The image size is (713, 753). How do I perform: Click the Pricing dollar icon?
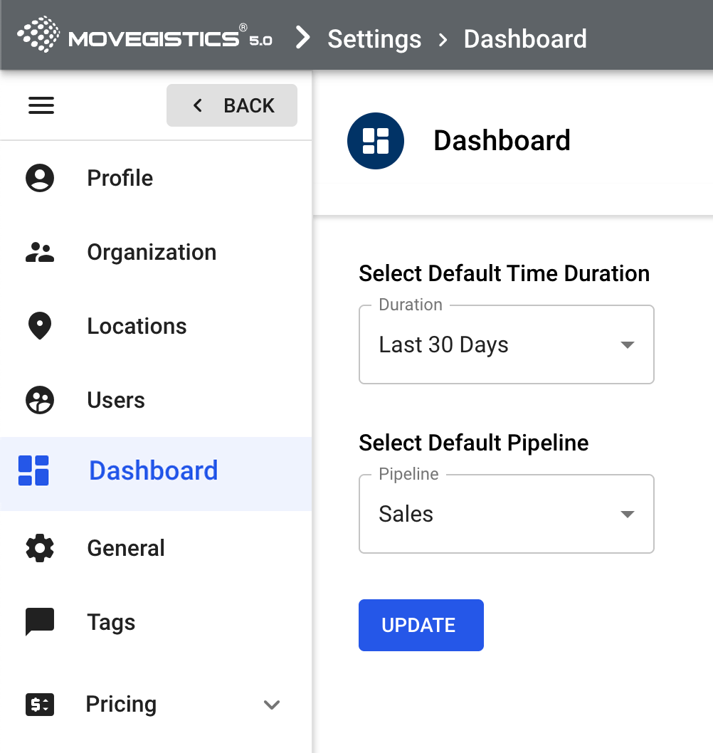click(40, 705)
